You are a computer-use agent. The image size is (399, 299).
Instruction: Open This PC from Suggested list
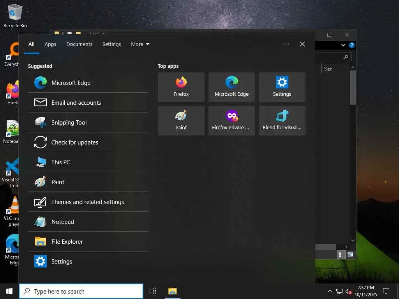point(88,162)
